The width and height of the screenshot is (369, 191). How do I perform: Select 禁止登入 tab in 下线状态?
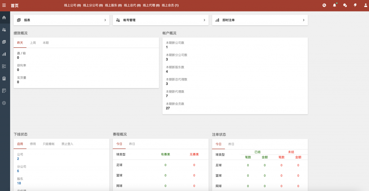(x=67, y=144)
